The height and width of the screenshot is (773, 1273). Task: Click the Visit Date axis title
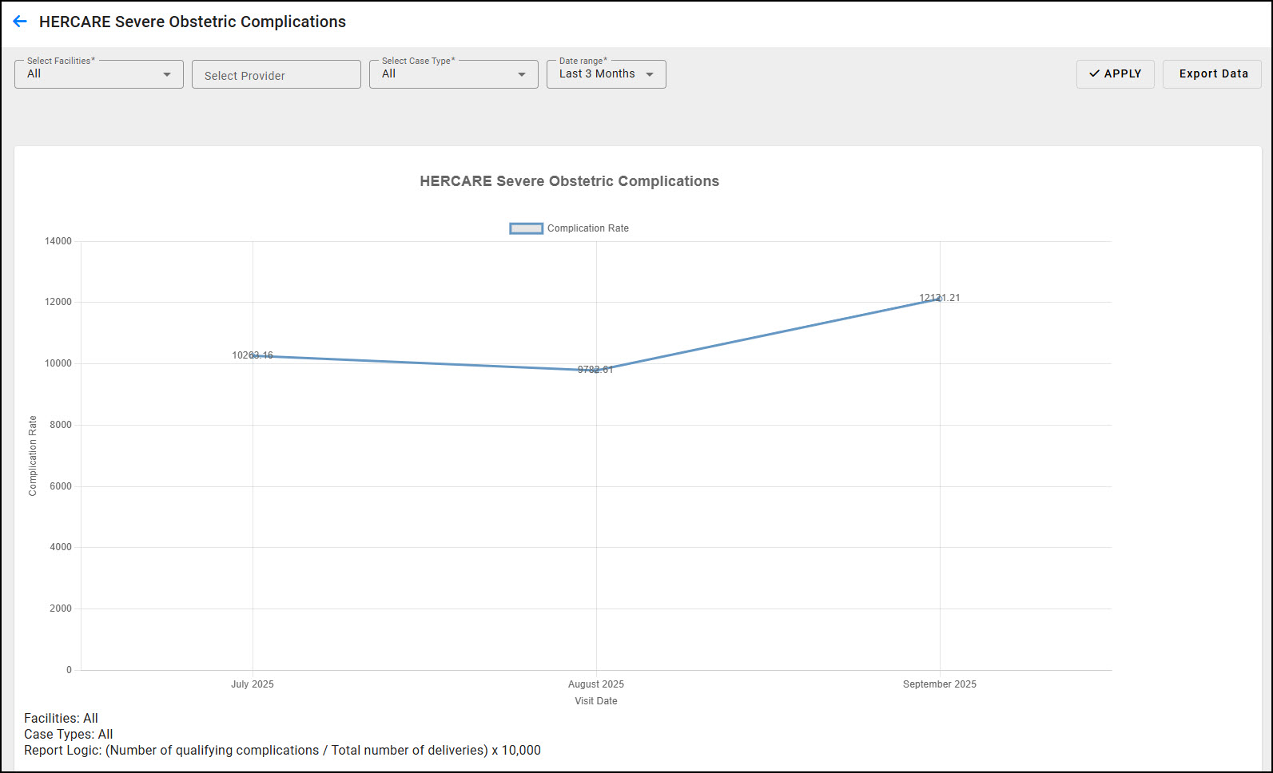click(596, 701)
